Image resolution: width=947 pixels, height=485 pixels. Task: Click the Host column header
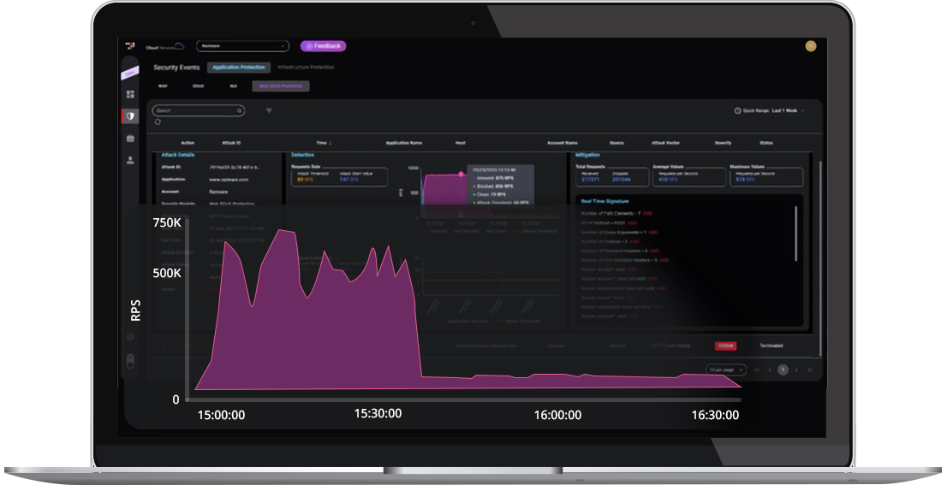tap(460, 143)
